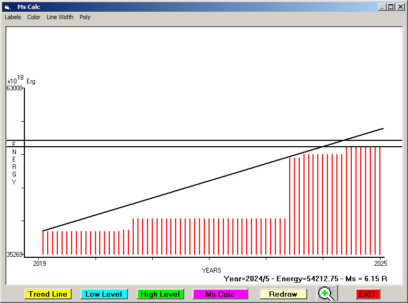Open the Labels menu
Screen dimensions: 408x303
(x=13, y=17)
